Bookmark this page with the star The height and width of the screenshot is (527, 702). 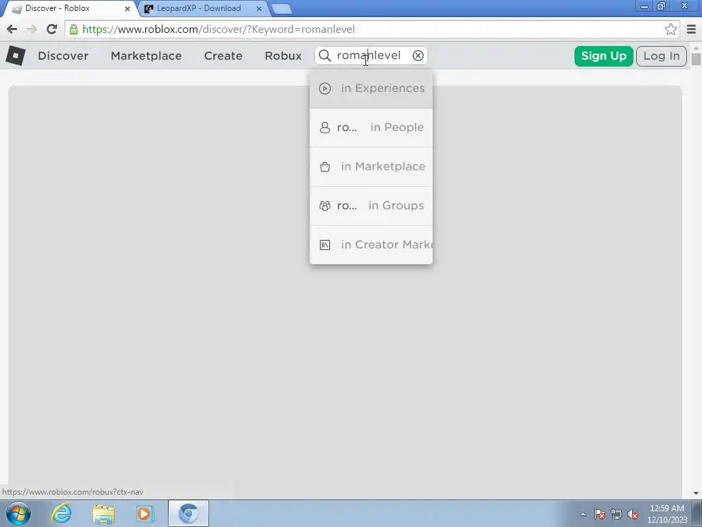pyautogui.click(x=670, y=29)
